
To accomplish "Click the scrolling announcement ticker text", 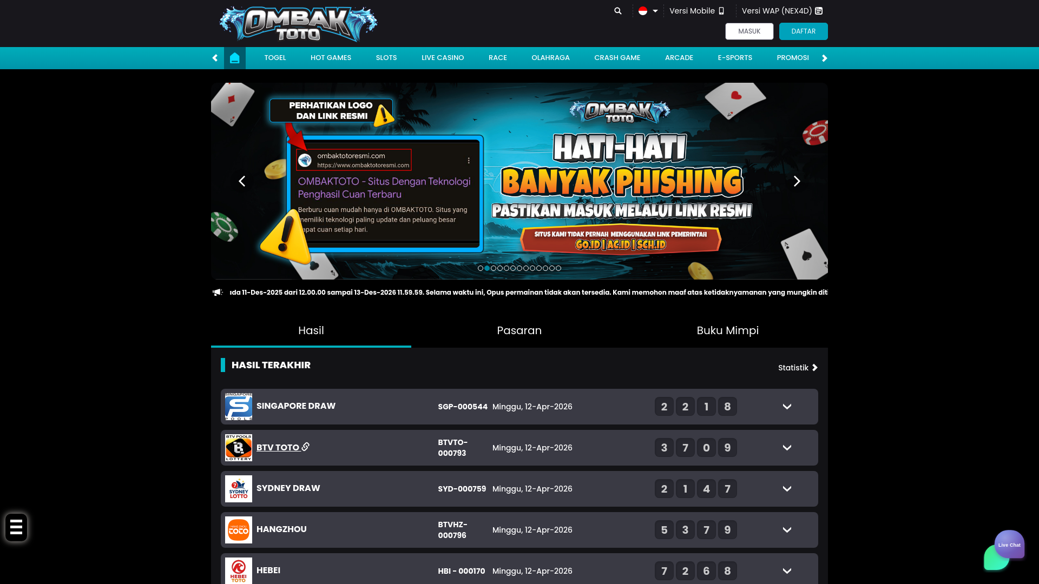I will 529,293.
